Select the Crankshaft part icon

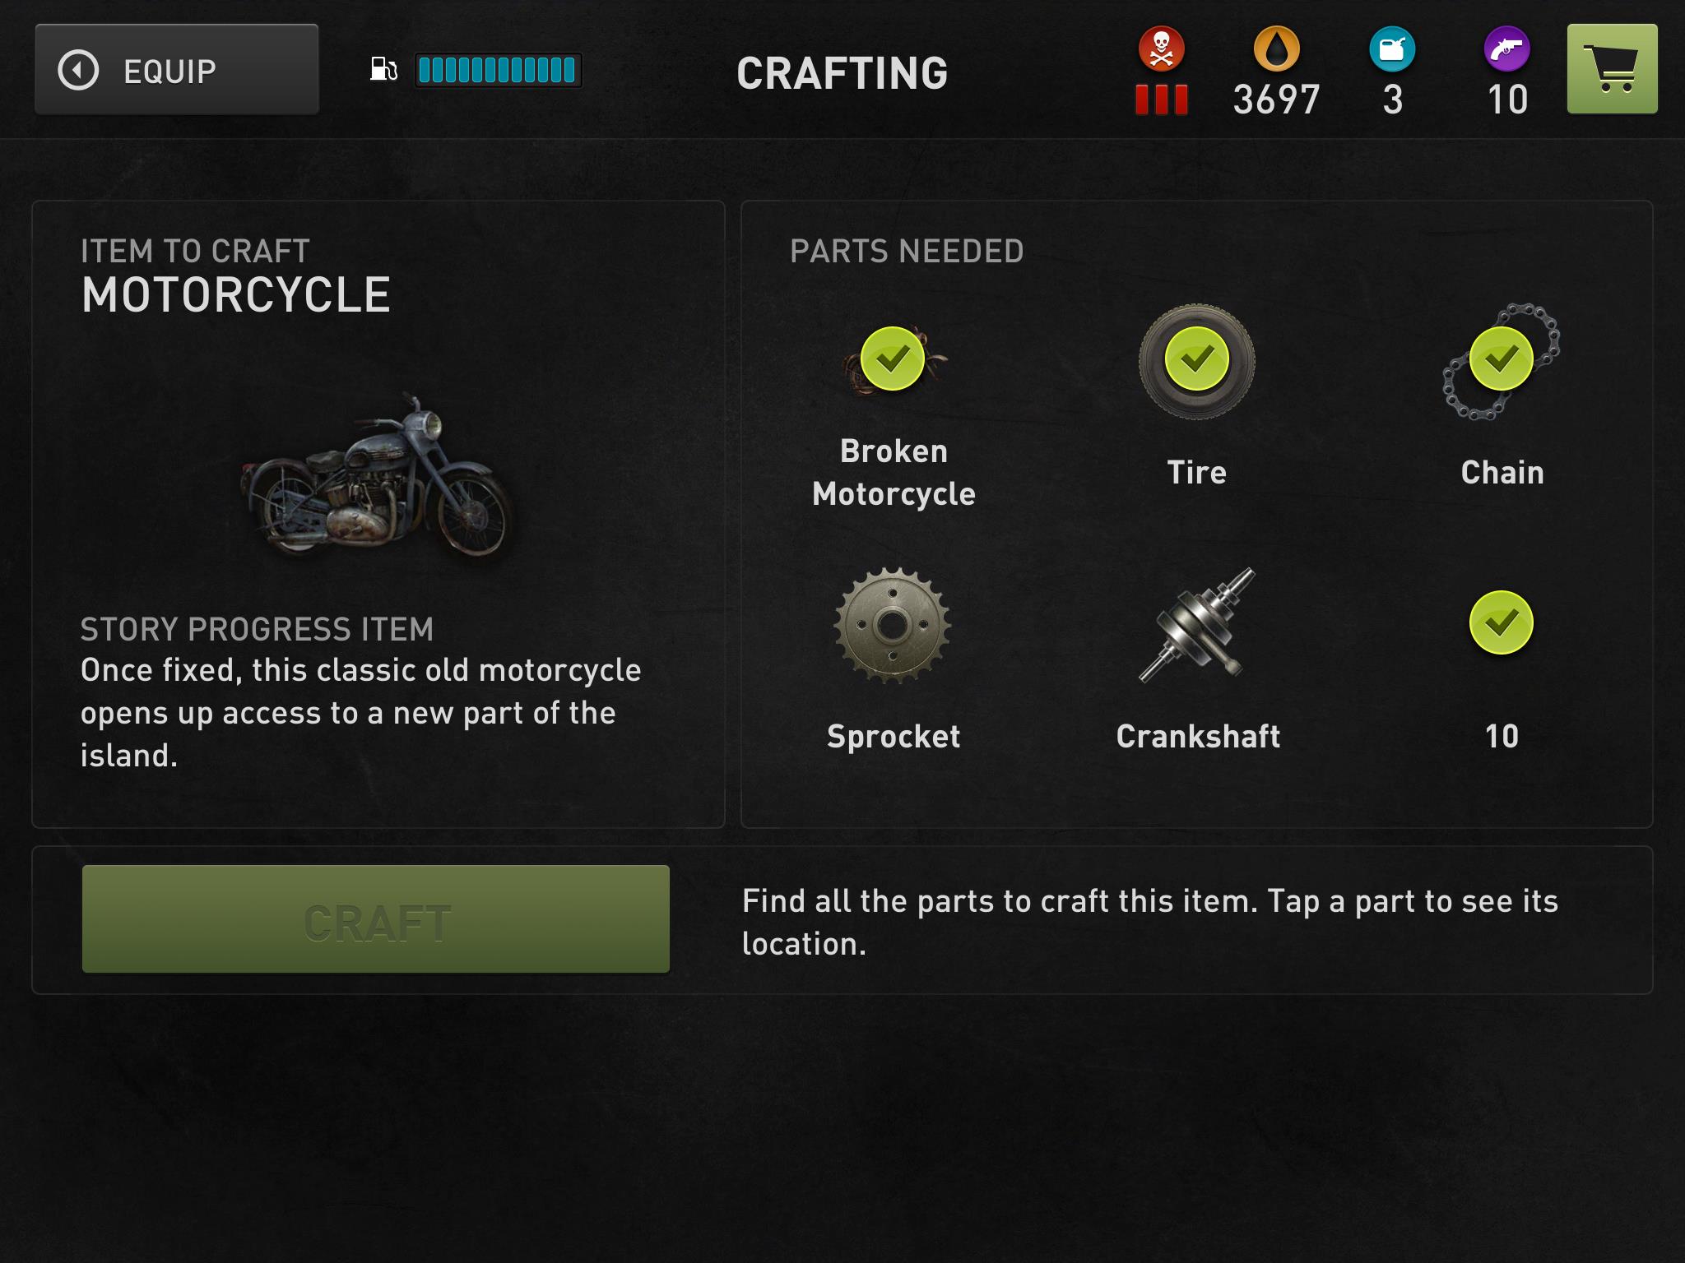coord(1197,625)
